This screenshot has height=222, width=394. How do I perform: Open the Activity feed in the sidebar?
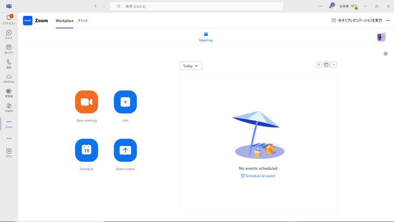(9, 20)
